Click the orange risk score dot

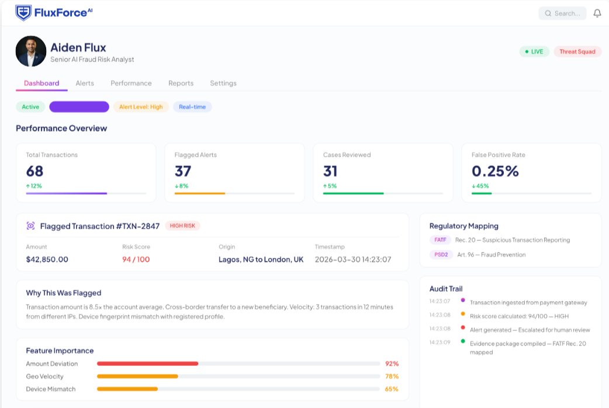462,313
